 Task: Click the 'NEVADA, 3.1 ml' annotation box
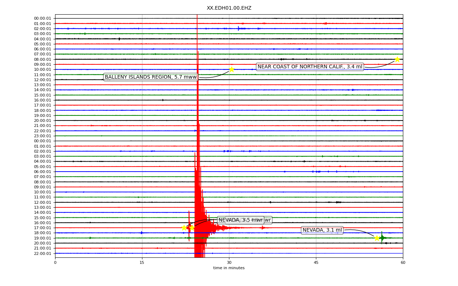(322, 230)
